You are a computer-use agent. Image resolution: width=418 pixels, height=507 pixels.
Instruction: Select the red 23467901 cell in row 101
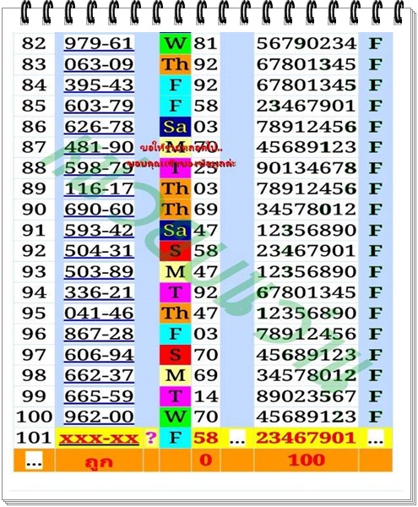pos(306,438)
